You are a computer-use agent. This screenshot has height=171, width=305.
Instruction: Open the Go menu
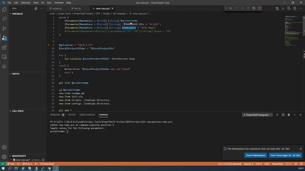(43, 3)
